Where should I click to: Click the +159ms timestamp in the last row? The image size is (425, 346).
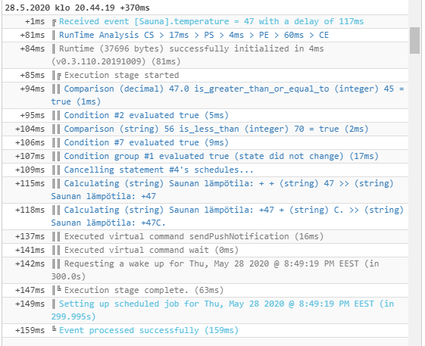(30, 330)
